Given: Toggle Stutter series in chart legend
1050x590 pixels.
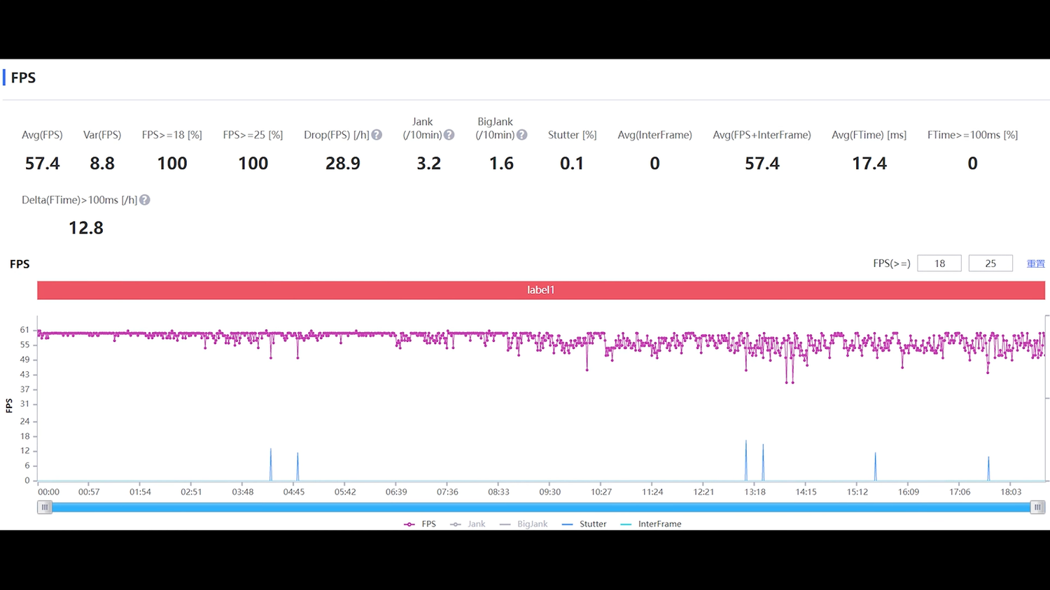Looking at the screenshot, I should [x=584, y=524].
